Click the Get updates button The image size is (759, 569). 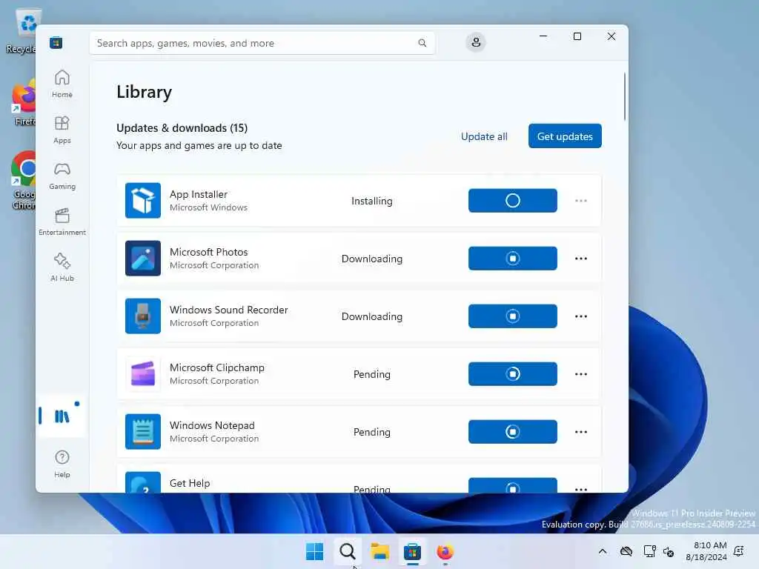point(565,136)
